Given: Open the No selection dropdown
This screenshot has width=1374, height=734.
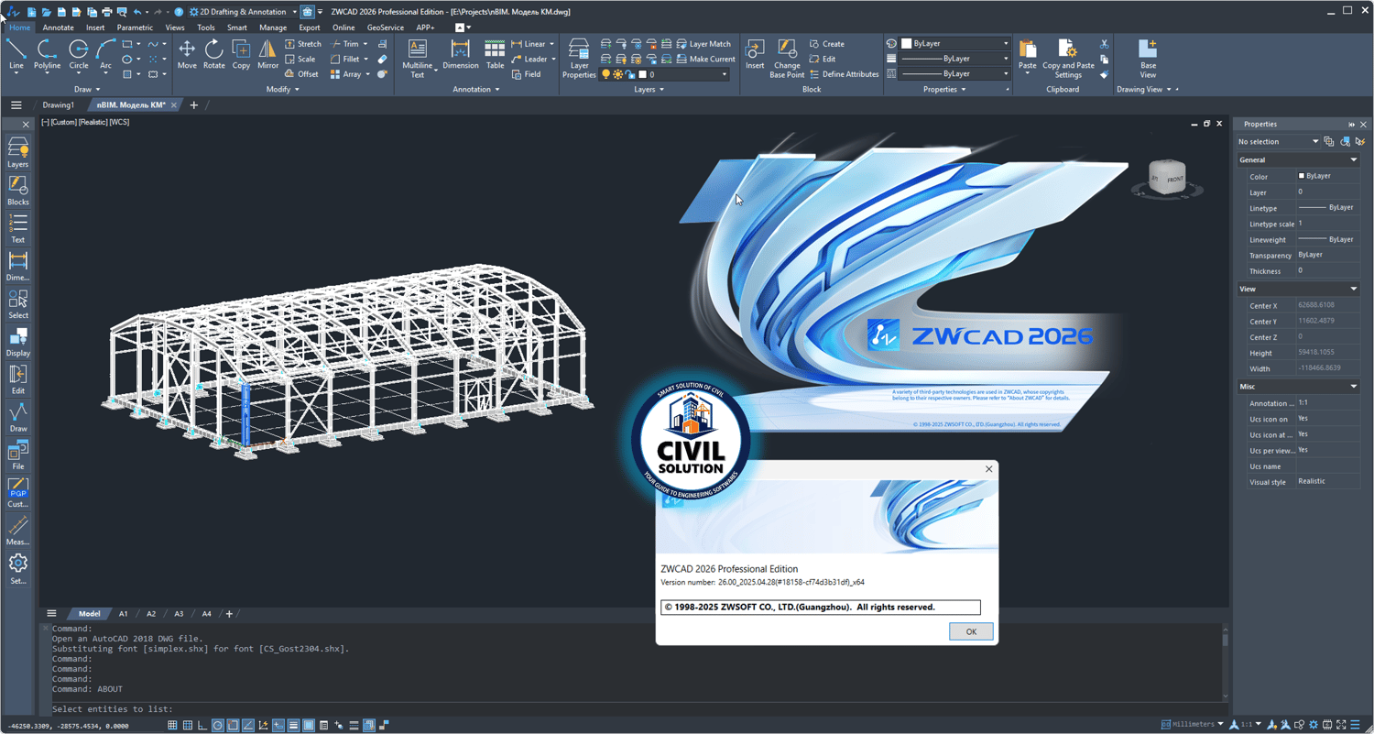Looking at the screenshot, I should 1278,142.
